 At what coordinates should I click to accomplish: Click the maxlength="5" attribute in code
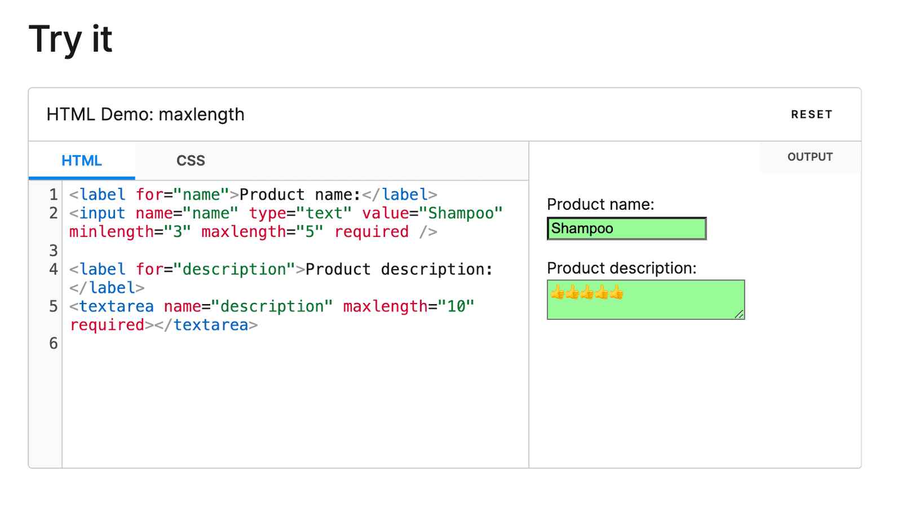(x=262, y=232)
